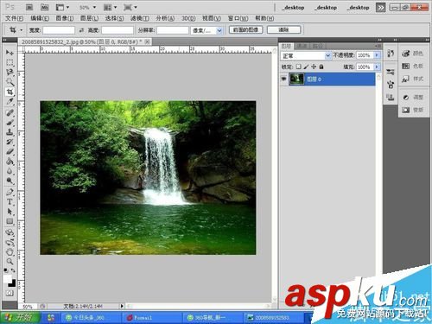Swap width and height values

point(81,30)
